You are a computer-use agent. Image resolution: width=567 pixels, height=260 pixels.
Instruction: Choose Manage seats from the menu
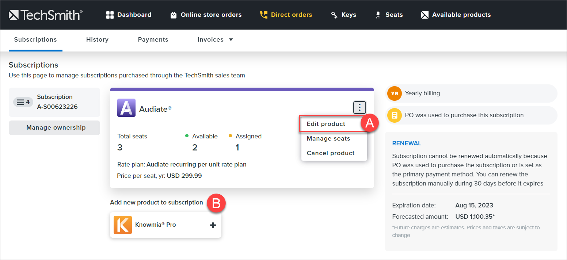[x=328, y=138]
